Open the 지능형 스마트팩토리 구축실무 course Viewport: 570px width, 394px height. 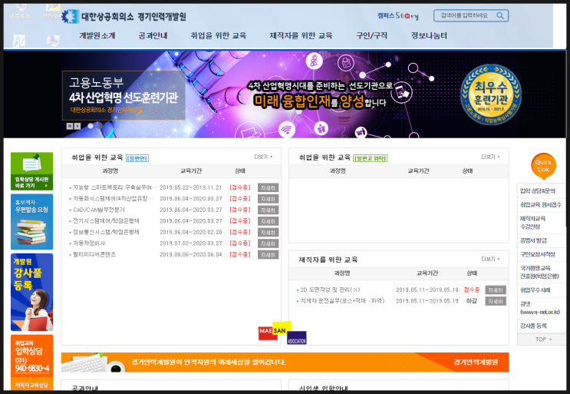click(x=115, y=187)
